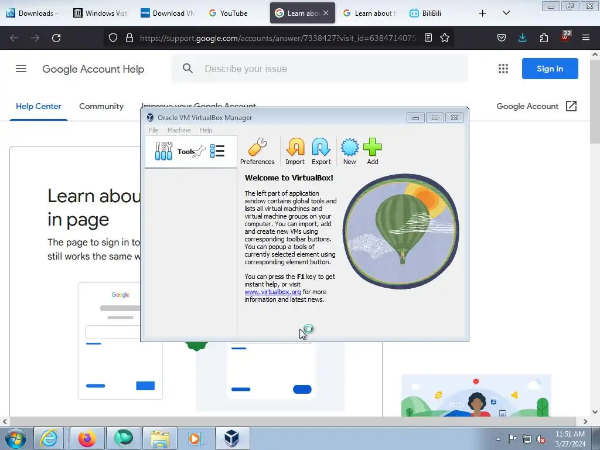Open the Firefox application hamburger menu
The image size is (600, 450).
click(586, 38)
